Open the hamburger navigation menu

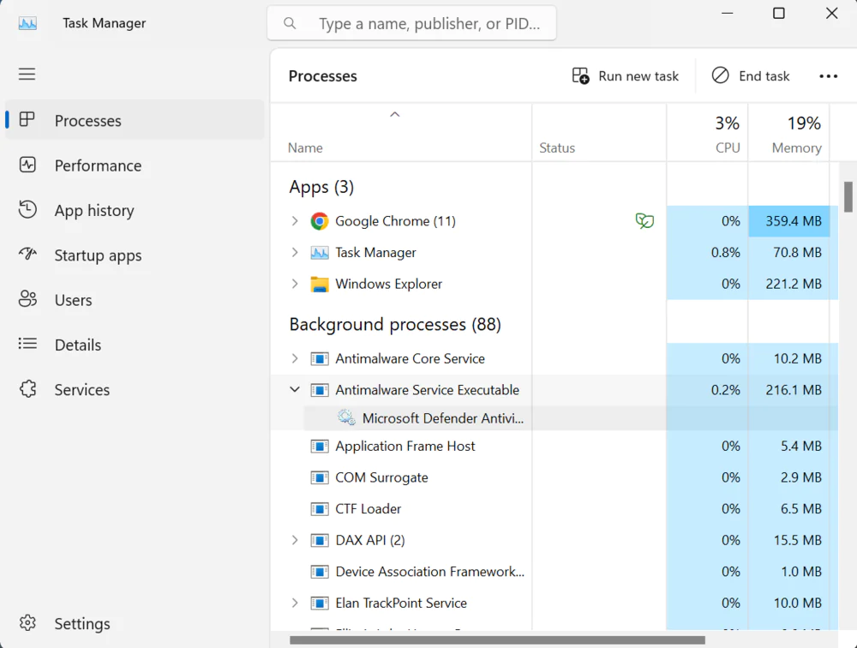(x=27, y=74)
